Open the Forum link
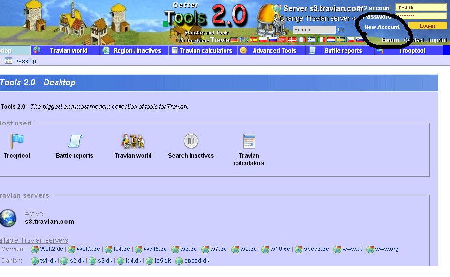This screenshot has width=450, height=277. (x=390, y=40)
